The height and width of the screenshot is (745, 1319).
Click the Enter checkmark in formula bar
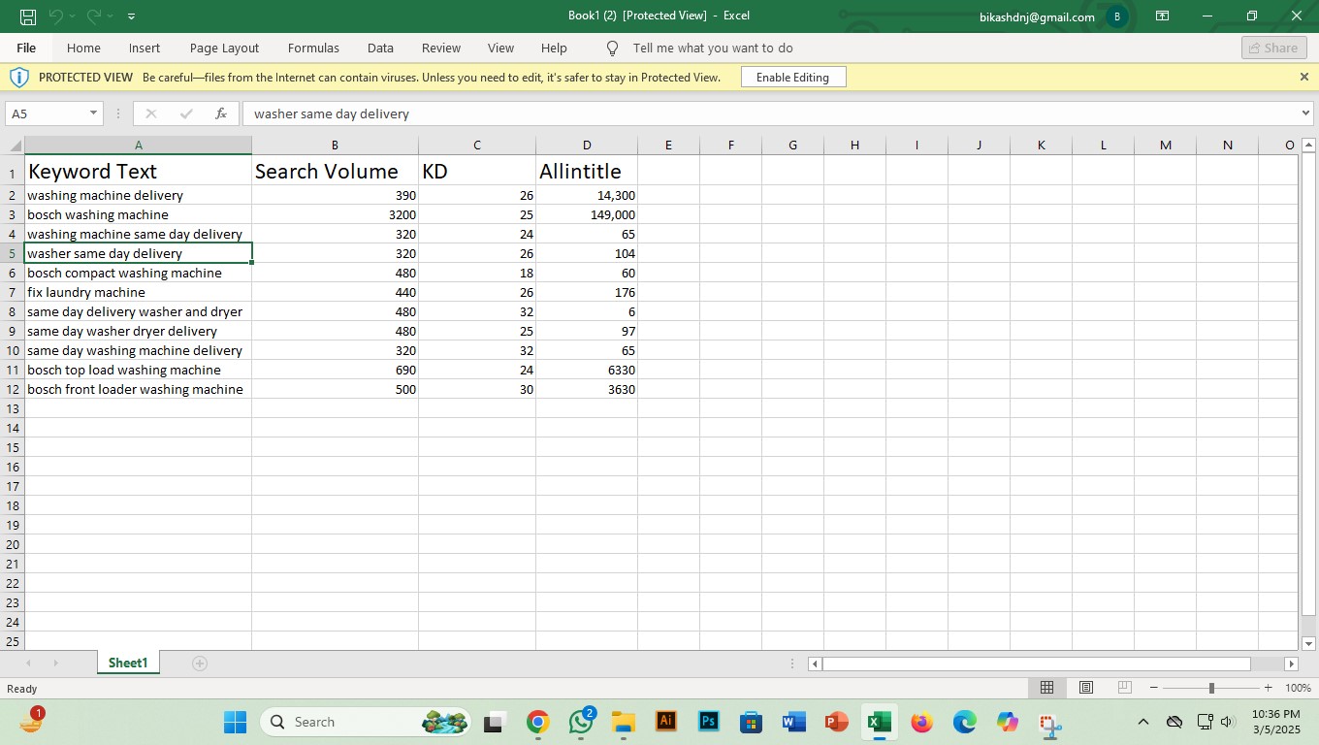(186, 113)
